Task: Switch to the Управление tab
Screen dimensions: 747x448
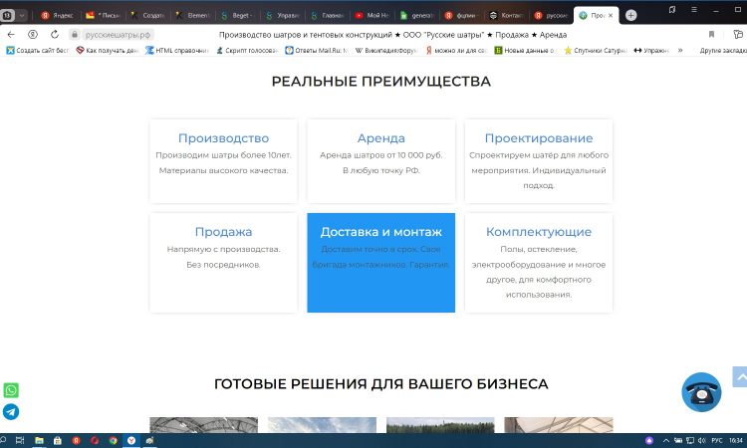Action: tap(282, 15)
